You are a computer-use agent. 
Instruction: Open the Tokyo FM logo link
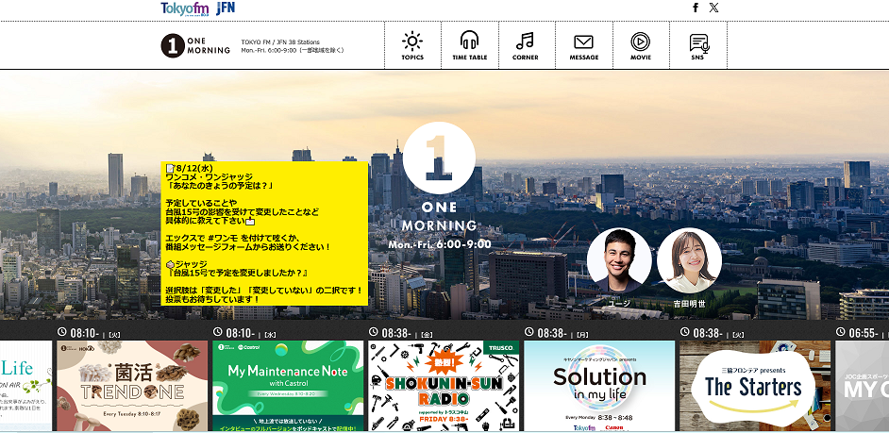click(x=185, y=8)
